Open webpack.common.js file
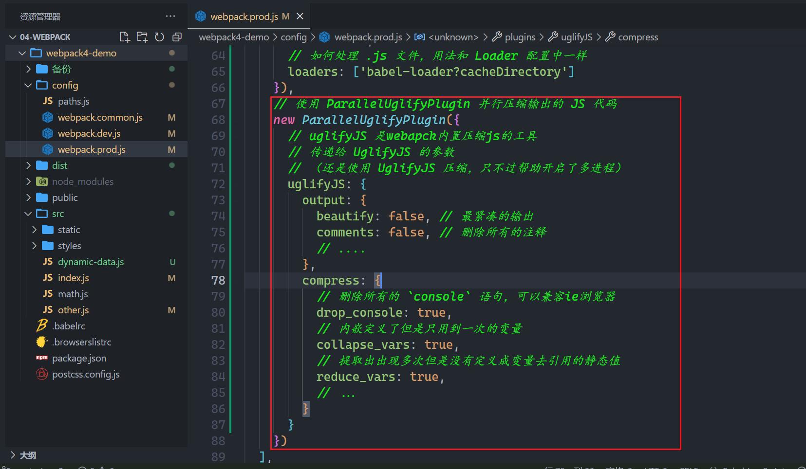This screenshot has width=806, height=469. pyautogui.click(x=96, y=117)
